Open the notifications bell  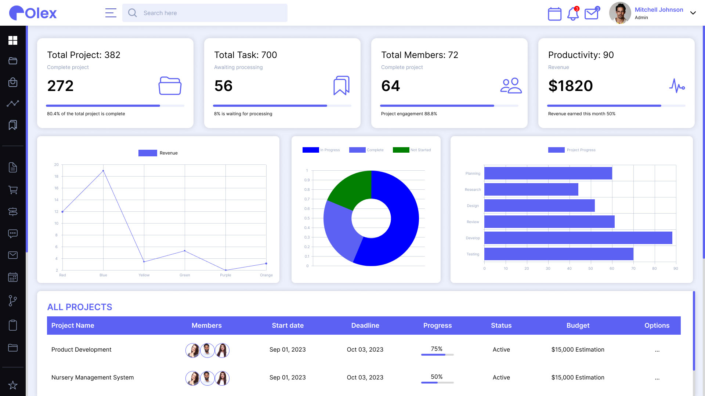pos(573,14)
